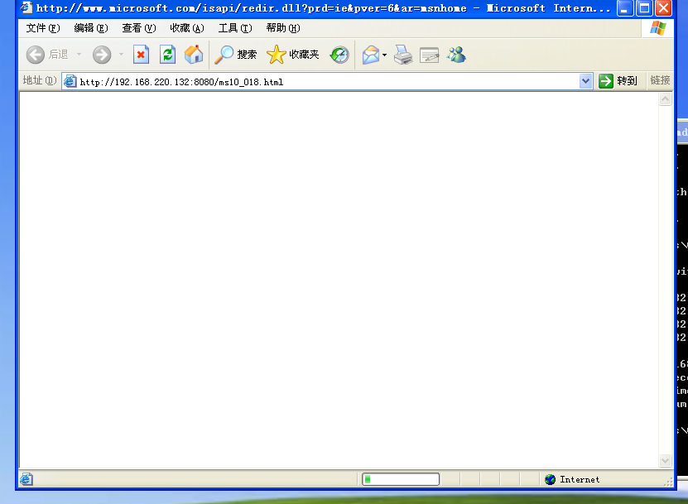
Task: Go to Home page icon
Action: 194,55
